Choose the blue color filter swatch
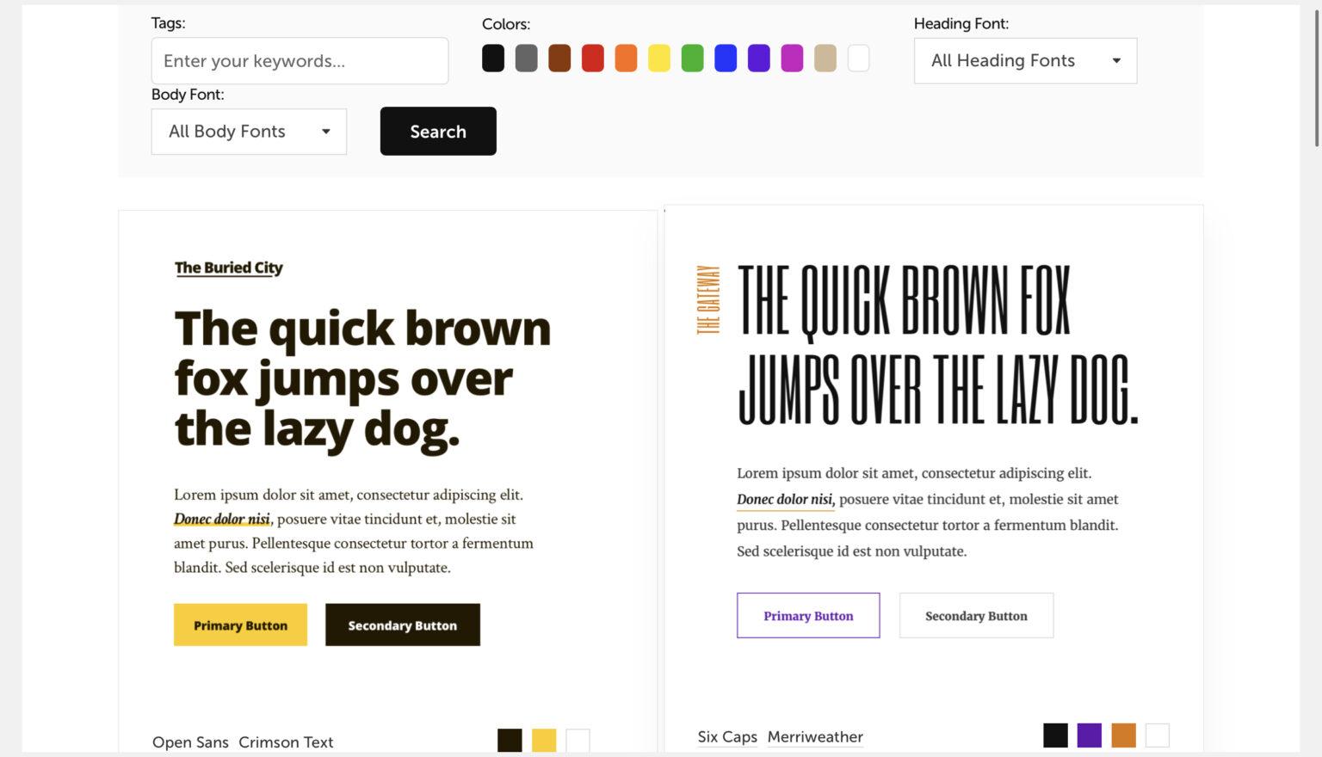Screen dimensions: 1322x757 (x=726, y=58)
